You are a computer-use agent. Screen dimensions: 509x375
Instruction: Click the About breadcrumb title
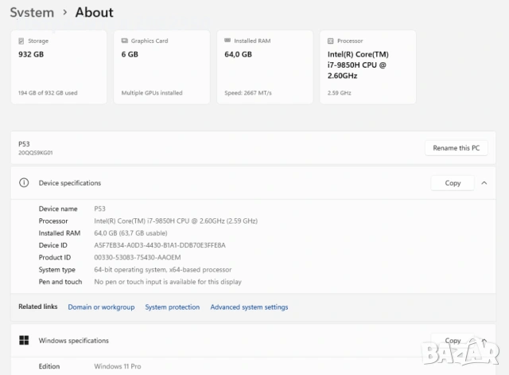(94, 13)
